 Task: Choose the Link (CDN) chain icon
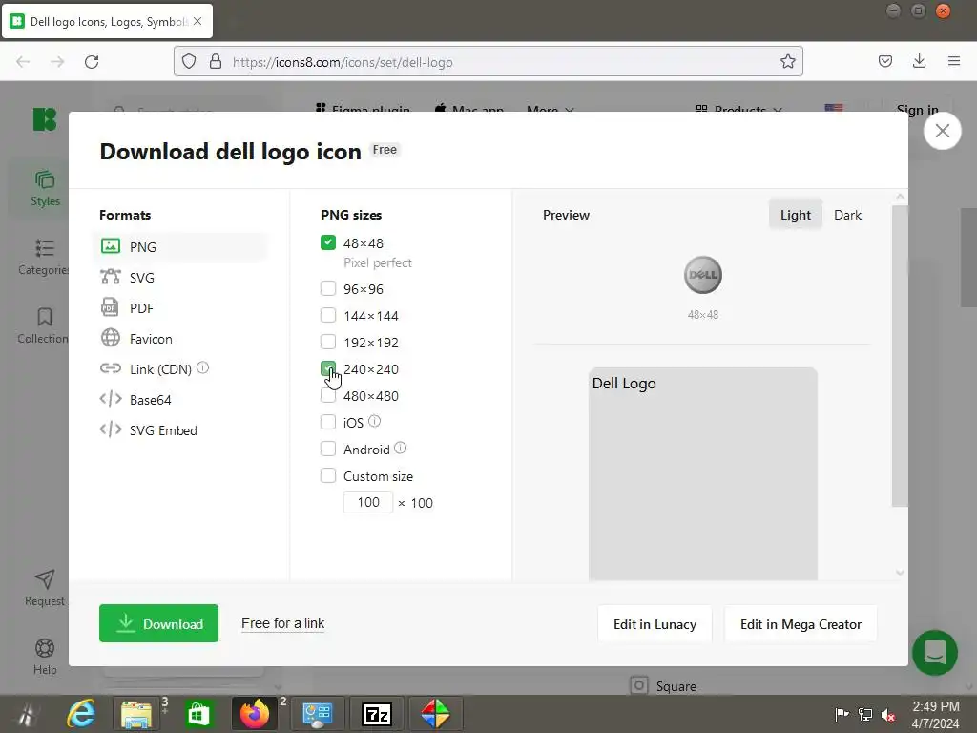(x=111, y=368)
